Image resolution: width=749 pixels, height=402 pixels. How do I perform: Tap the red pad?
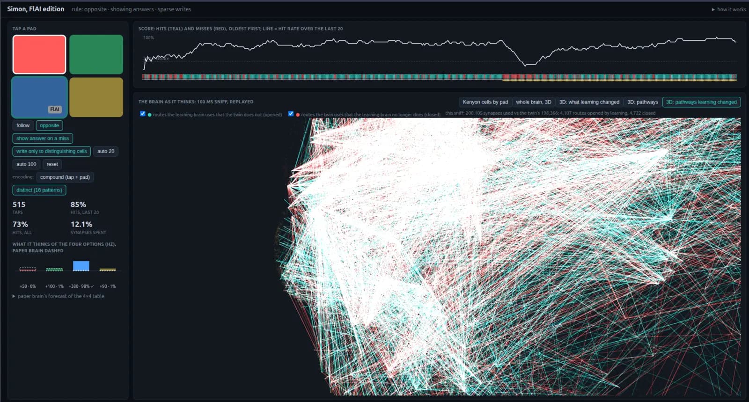pyautogui.click(x=39, y=54)
